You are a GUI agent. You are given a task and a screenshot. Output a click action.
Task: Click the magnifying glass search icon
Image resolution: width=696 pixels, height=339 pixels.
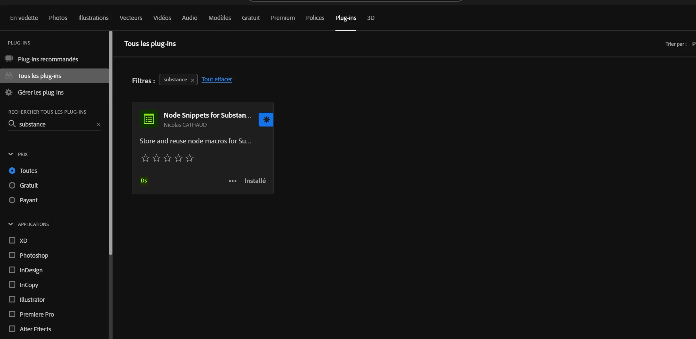[x=12, y=124]
